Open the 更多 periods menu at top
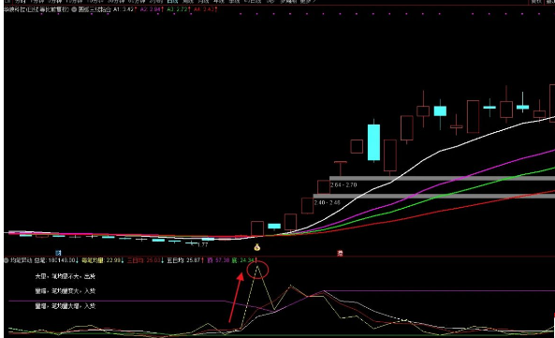The image size is (555, 338). 307,2
